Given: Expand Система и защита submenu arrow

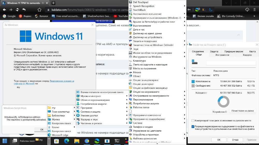Looking at the screenshot, I should tap(127, 112).
